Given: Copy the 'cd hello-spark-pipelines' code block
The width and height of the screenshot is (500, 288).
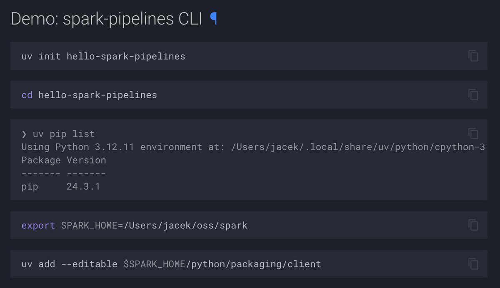Looking at the screenshot, I should point(473,94).
